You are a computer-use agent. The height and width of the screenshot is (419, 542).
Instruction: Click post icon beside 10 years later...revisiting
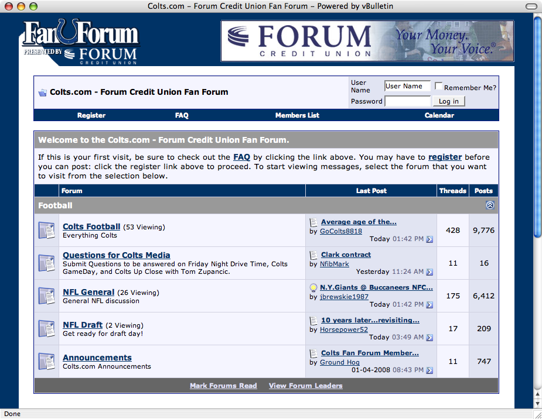pyautogui.click(x=313, y=321)
